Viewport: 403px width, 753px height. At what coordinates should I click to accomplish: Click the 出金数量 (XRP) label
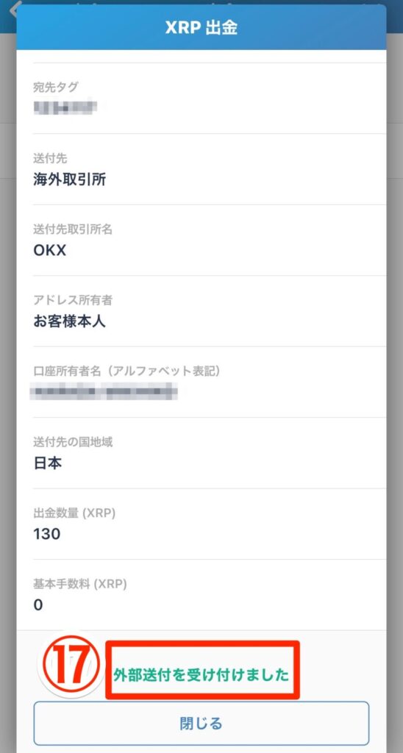click(x=74, y=513)
